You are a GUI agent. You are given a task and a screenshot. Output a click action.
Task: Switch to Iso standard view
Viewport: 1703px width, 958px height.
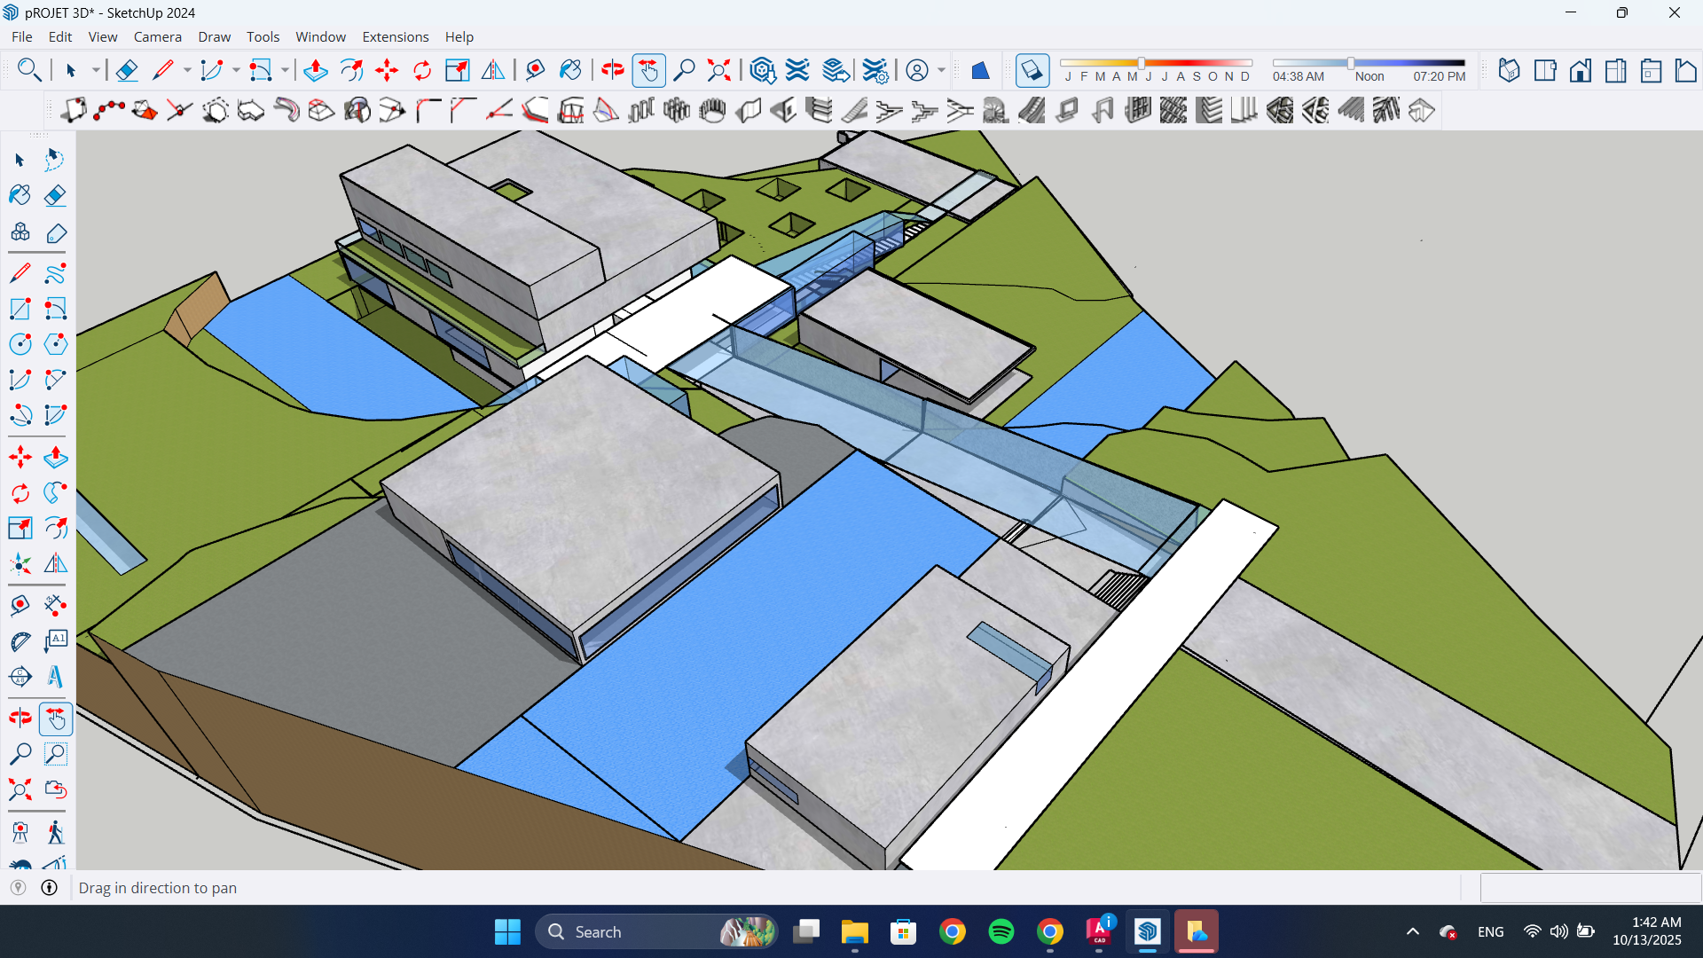(x=1509, y=70)
